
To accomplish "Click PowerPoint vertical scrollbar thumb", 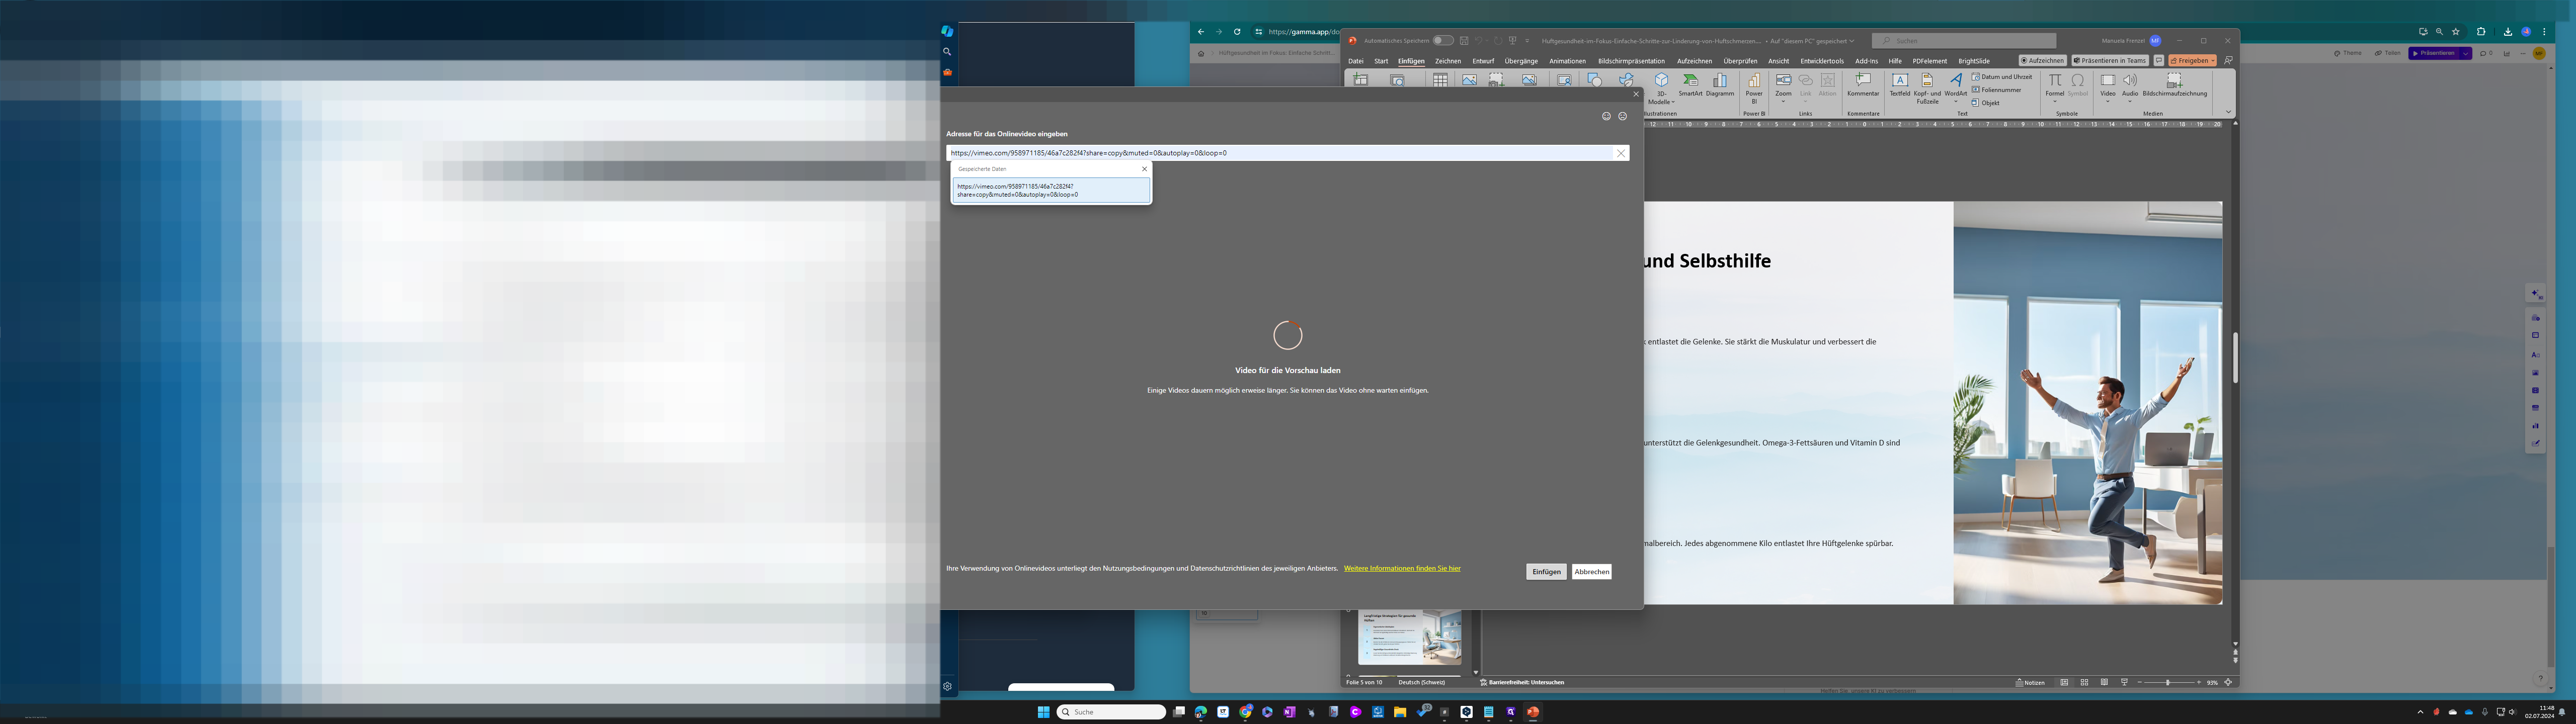I will coord(2235,358).
